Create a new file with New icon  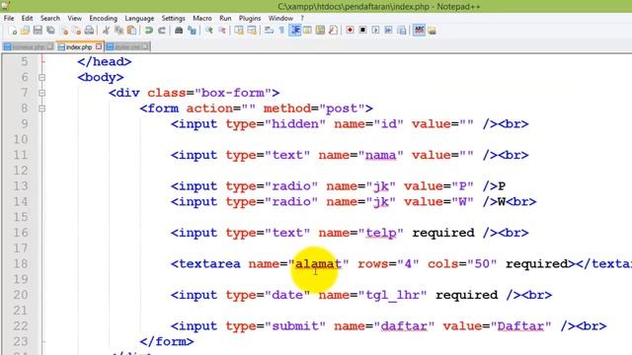click(13, 31)
